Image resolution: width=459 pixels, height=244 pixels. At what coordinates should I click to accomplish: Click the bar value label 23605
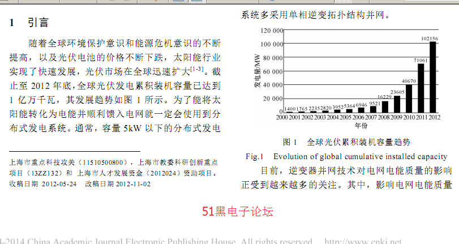397,92
